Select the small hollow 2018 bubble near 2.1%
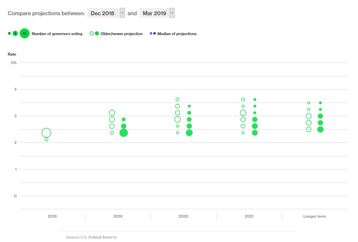Screen dimensions: 358x242 46,139
